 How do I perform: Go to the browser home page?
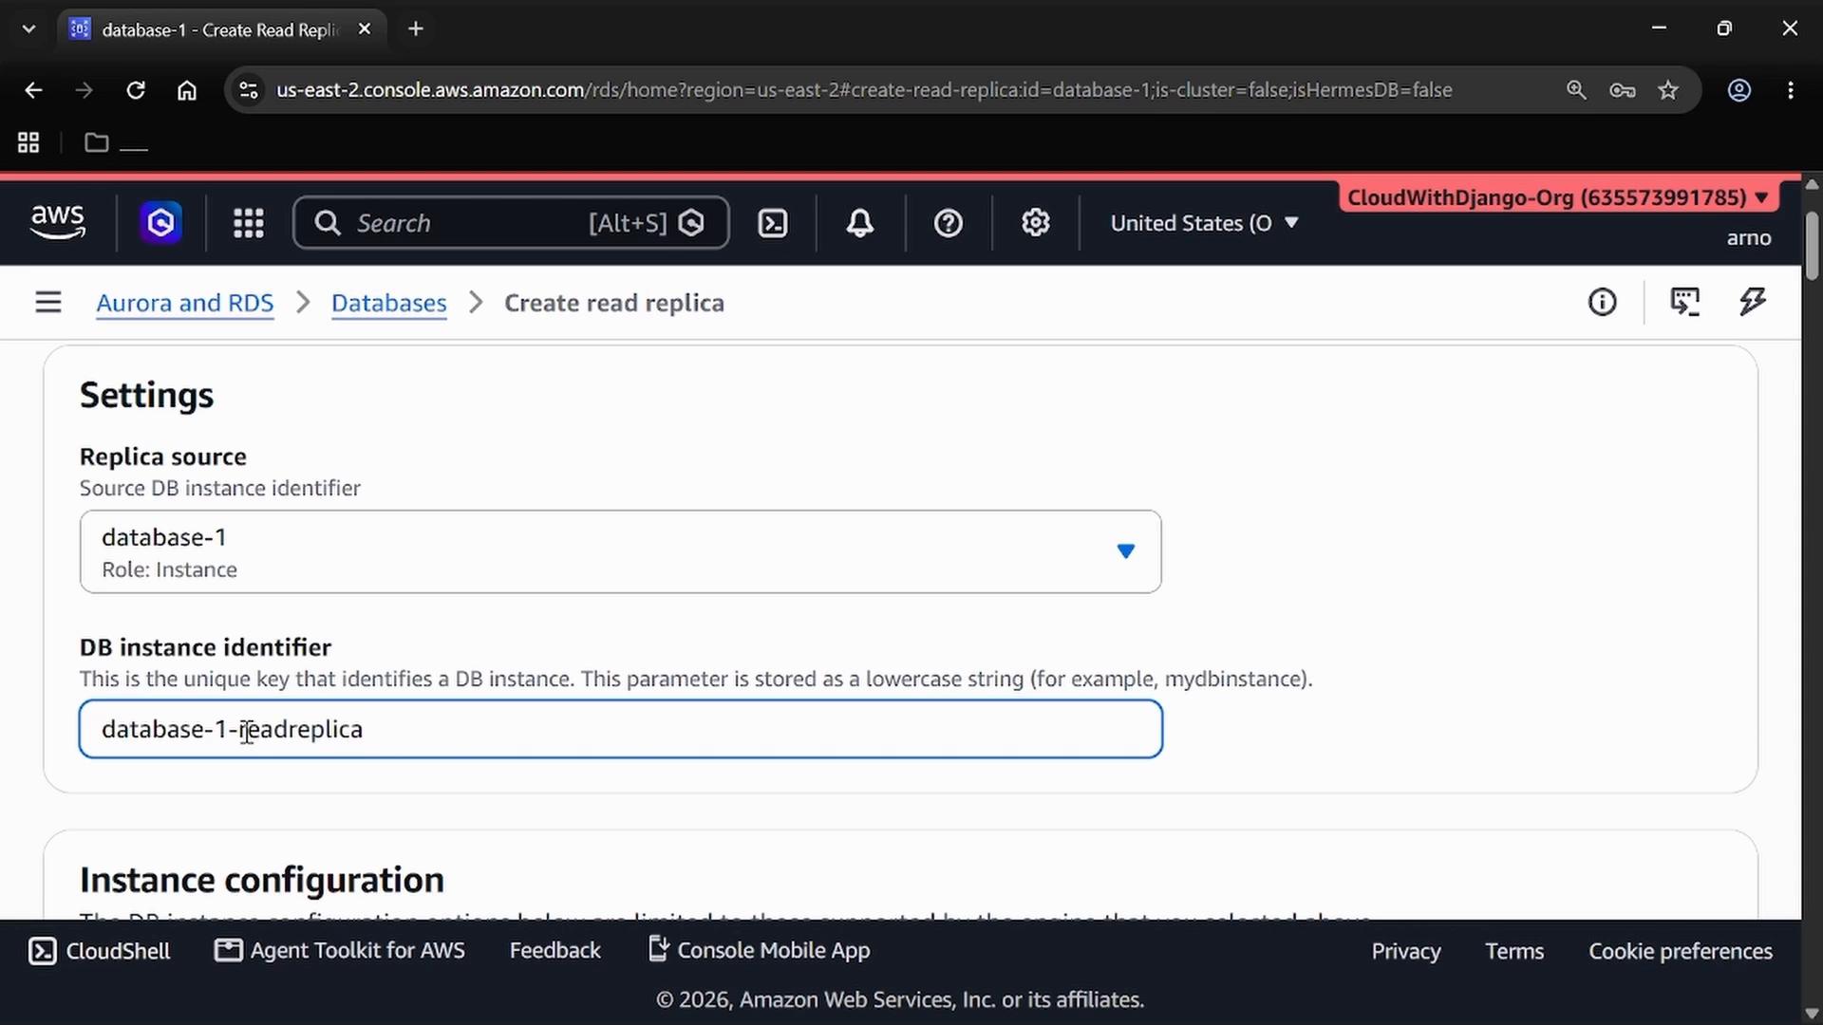click(187, 90)
